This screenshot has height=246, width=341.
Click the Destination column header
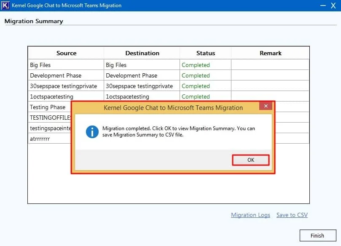142,53
